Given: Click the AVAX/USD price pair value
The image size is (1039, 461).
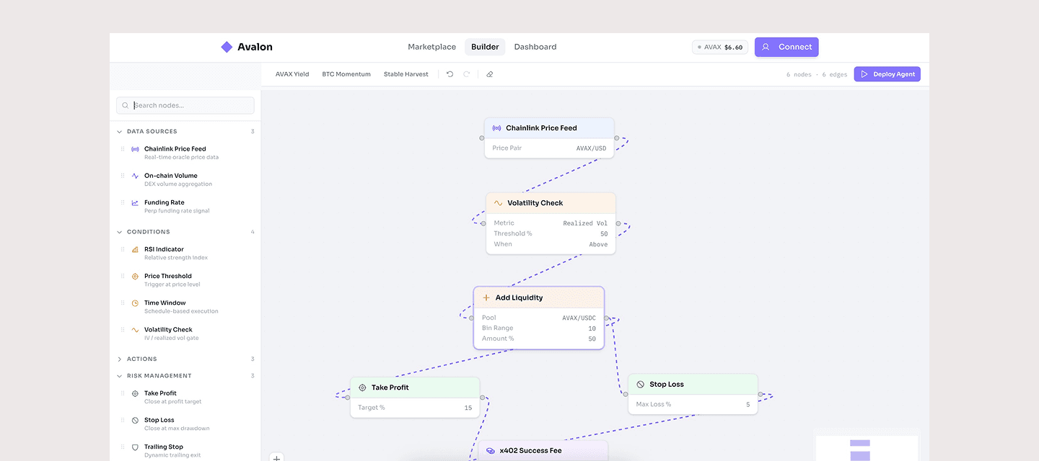Looking at the screenshot, I should 592,148.
